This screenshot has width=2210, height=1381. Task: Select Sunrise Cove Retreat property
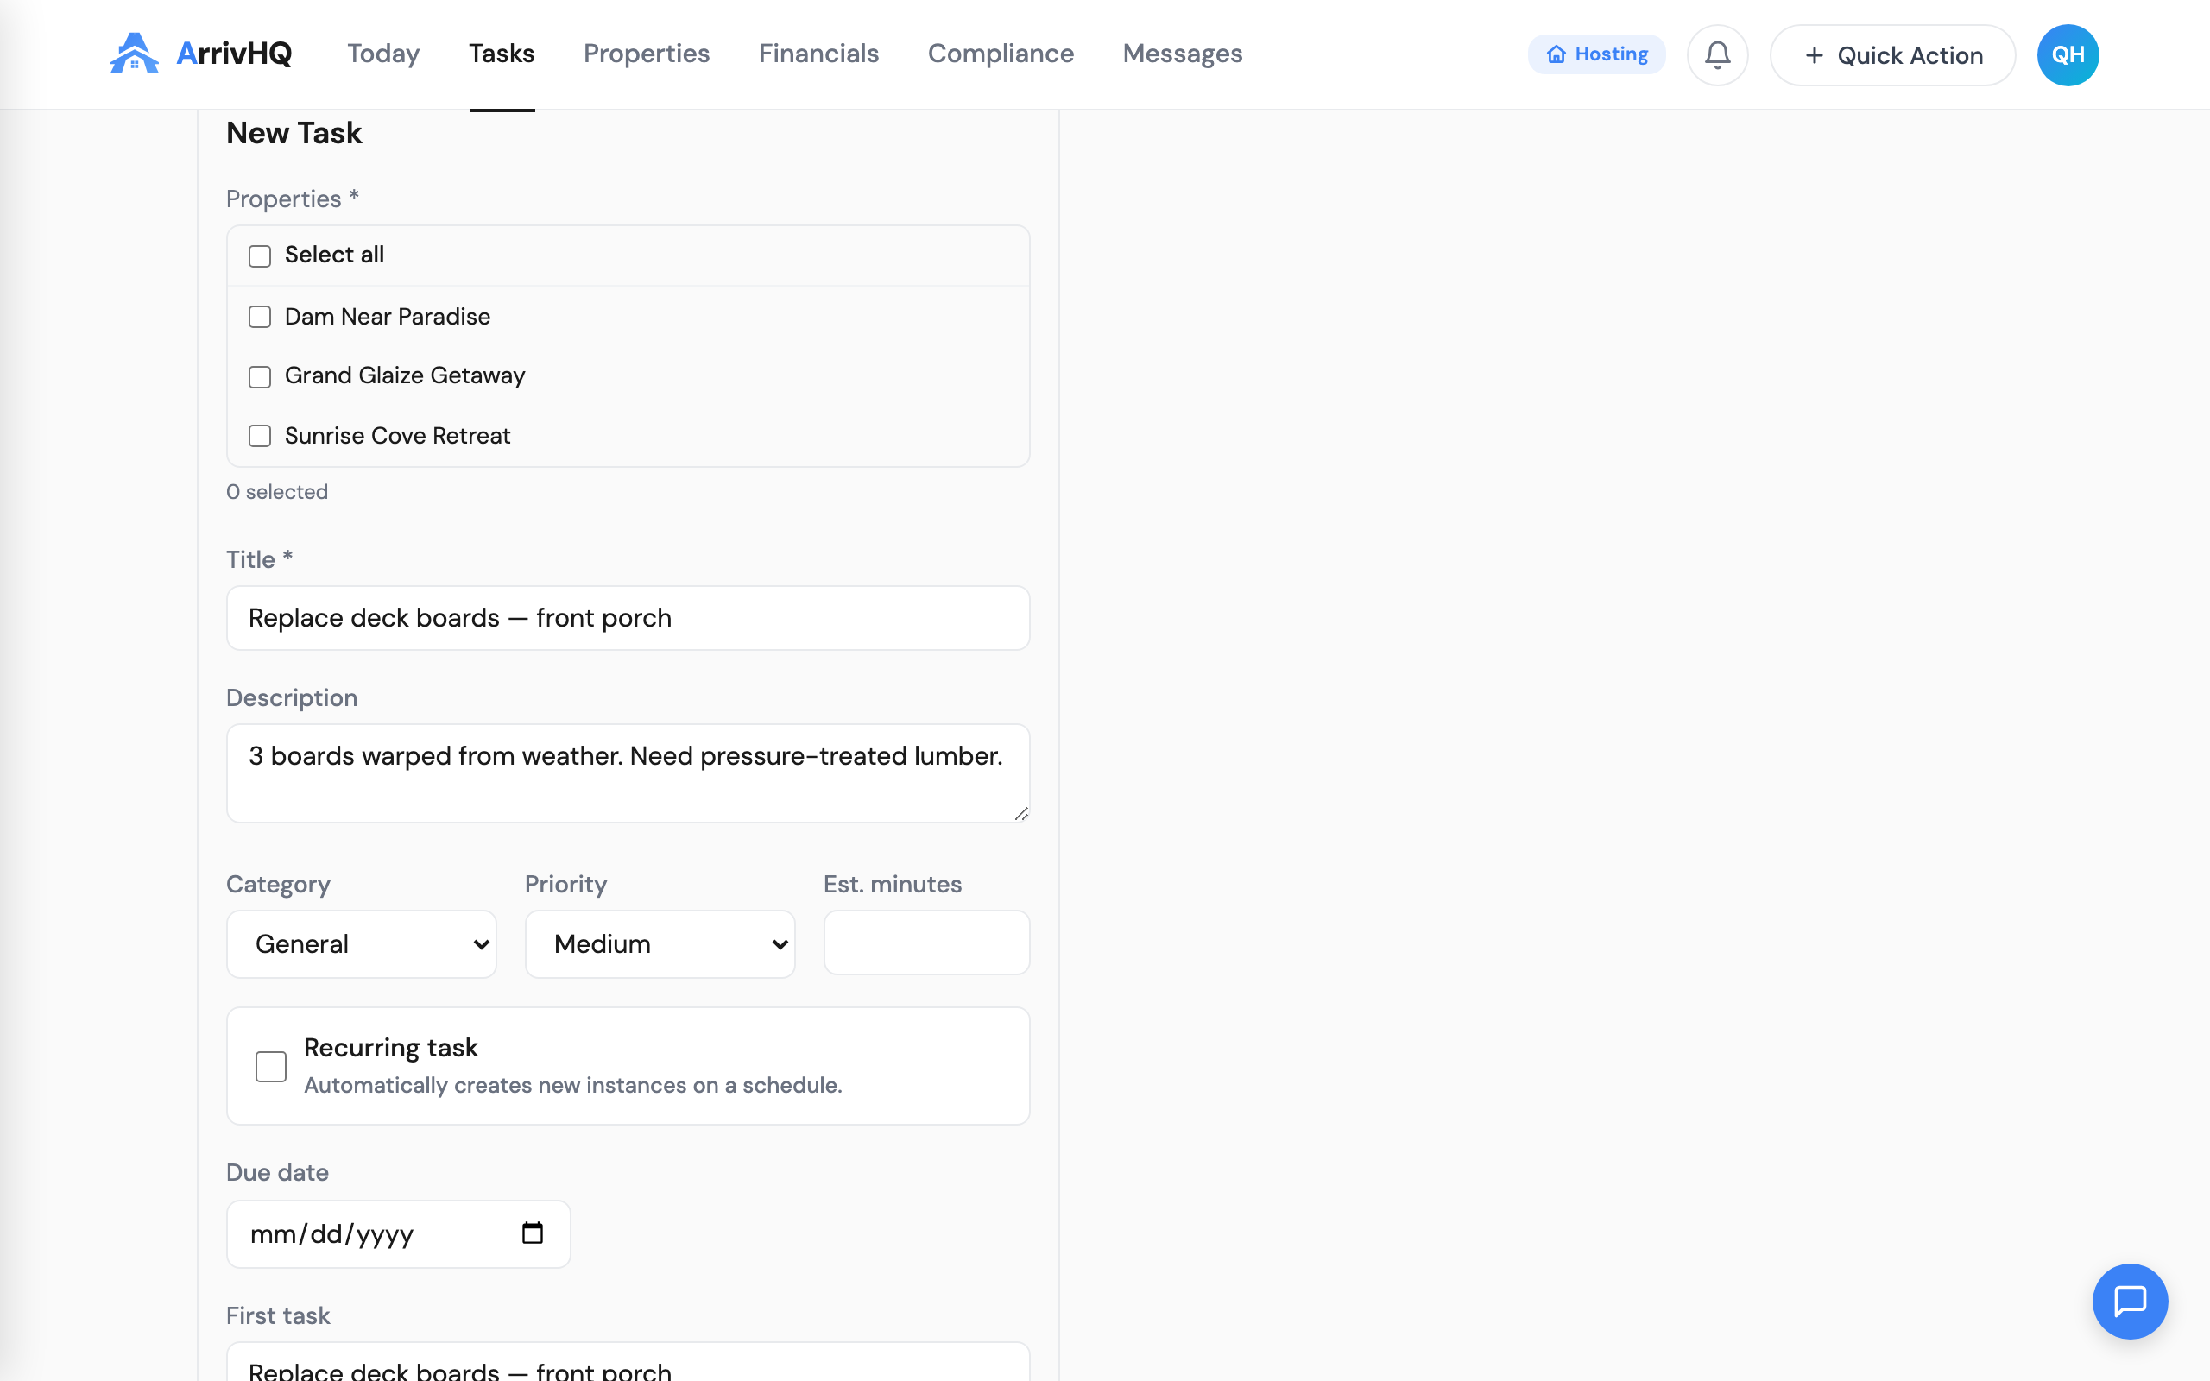(260, 436)
